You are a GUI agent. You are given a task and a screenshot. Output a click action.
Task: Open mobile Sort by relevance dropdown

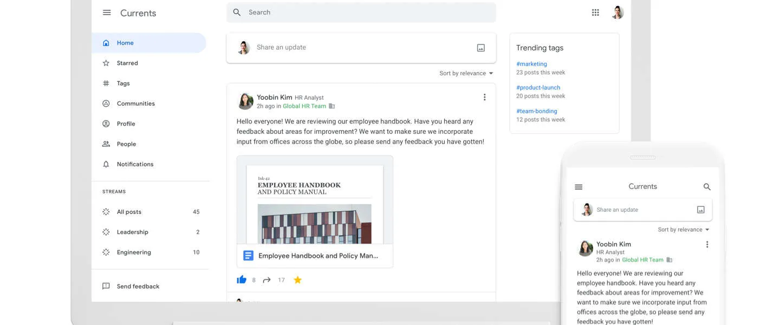tap(683, 230)
